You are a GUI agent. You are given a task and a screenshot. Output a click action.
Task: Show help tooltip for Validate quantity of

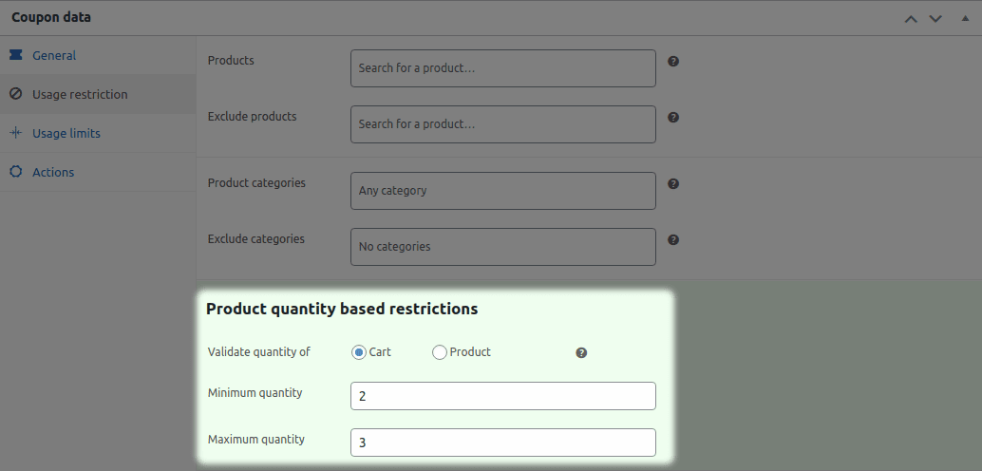point(581,352)
